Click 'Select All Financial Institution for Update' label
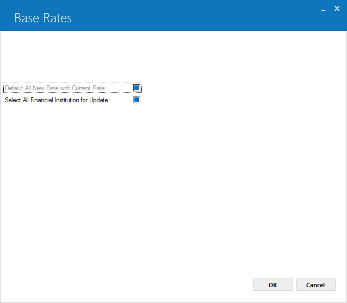Viewport: 347px width, 303px height. click(57, 100)
